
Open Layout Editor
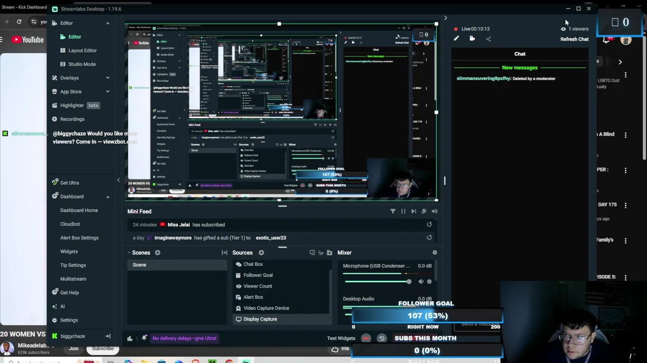[82, 50]
